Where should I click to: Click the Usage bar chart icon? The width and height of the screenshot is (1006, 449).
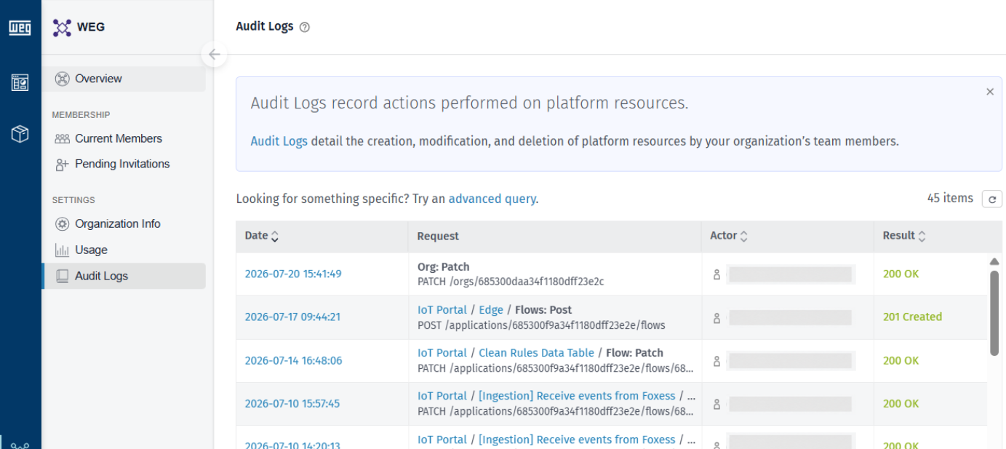click(x=63, y=250)
